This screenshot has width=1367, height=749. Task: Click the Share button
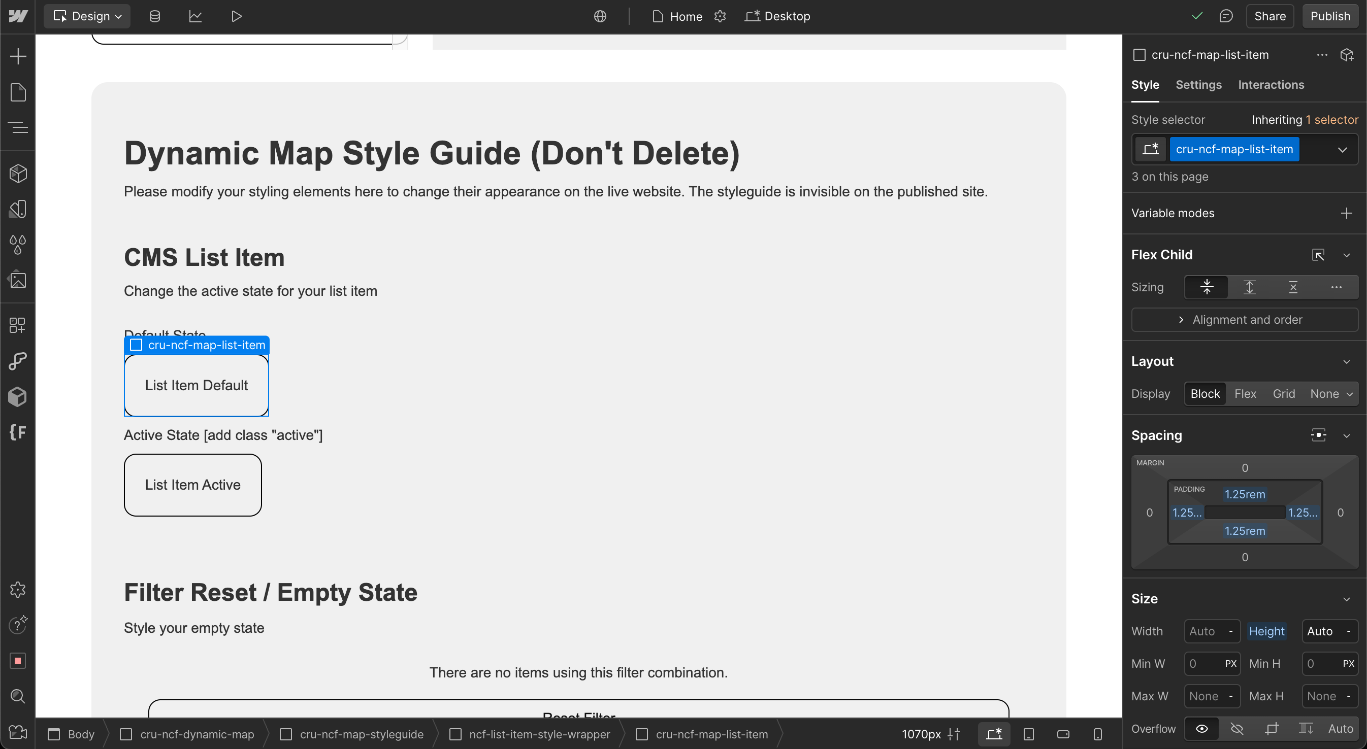[1270, 16]
